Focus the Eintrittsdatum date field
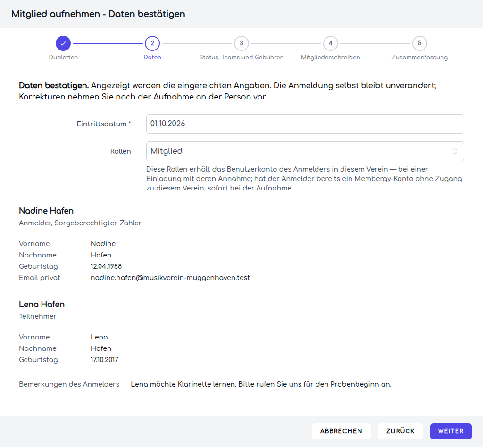Screen dimensions: 483x447 pyautogui.click(x=305, y=124)
